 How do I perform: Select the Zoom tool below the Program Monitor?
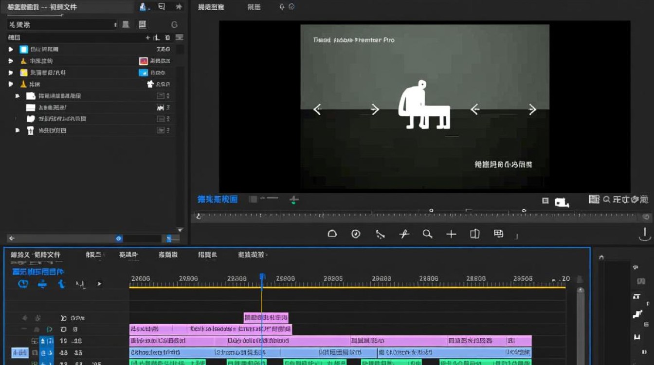428,234
